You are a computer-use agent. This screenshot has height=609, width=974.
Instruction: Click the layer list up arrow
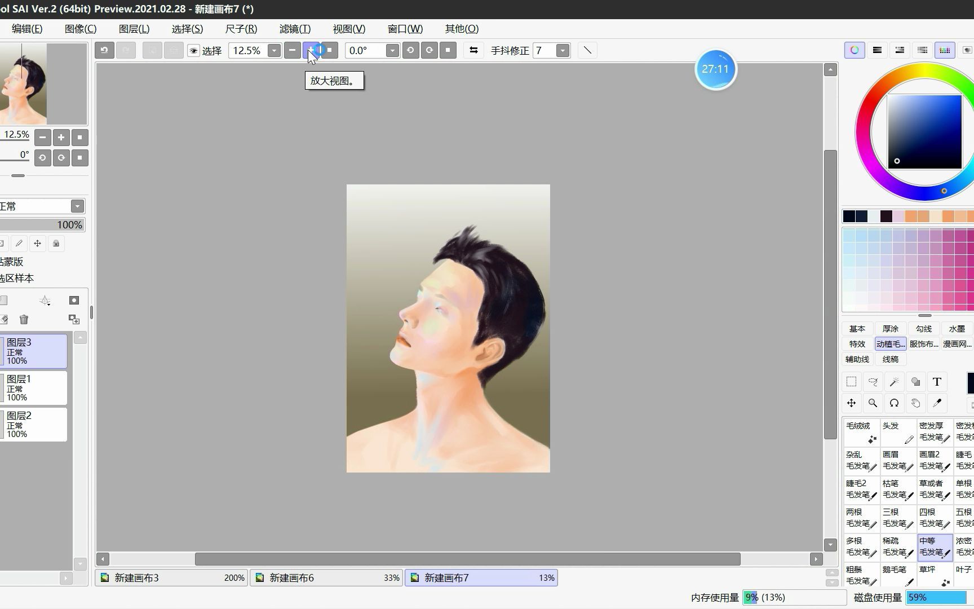[80, 338]
